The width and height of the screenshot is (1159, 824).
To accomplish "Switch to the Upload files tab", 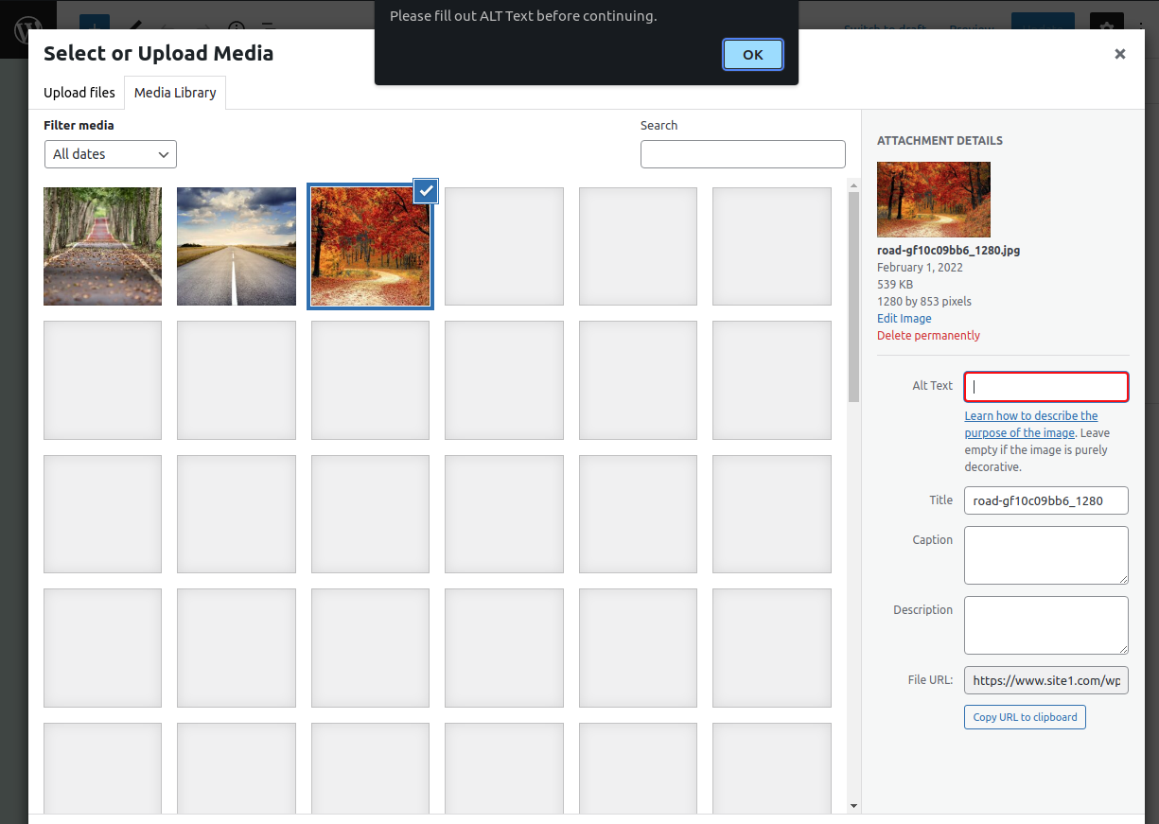I will pyautogui.click(x=79, y=93).
